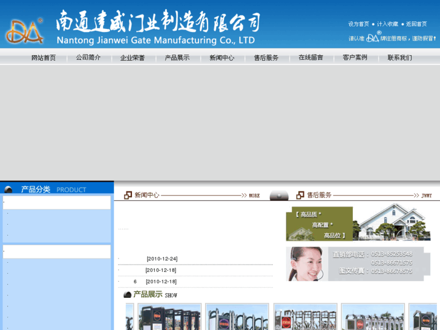
Task: Open the 网站首页 menu item
Action: [44, 58]
